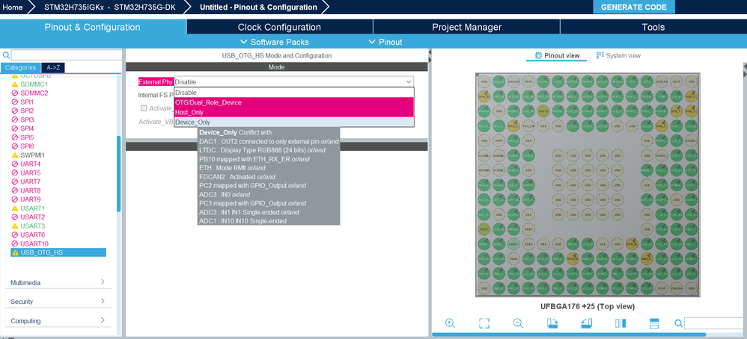747x339 pixels.
Task: Open the External Phy combo box
Action: coord(294,82)
